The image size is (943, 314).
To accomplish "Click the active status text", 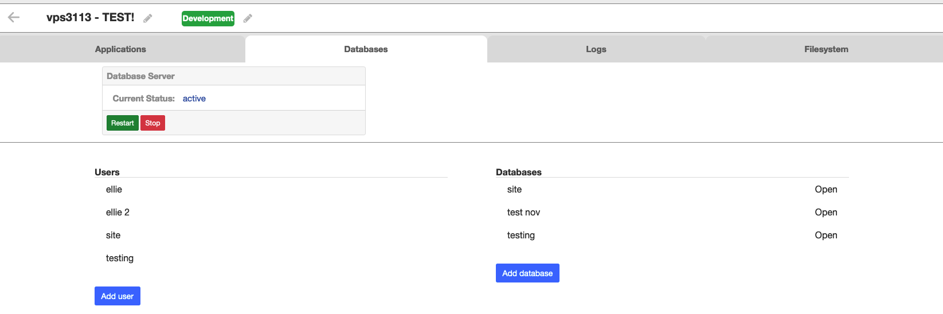I will click(194, 99).
